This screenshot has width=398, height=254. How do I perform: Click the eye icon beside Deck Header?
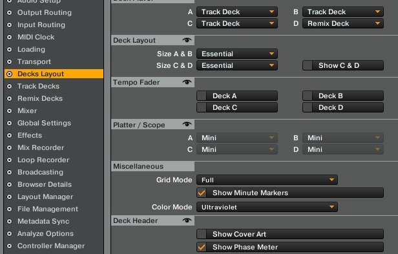point(187,220)
